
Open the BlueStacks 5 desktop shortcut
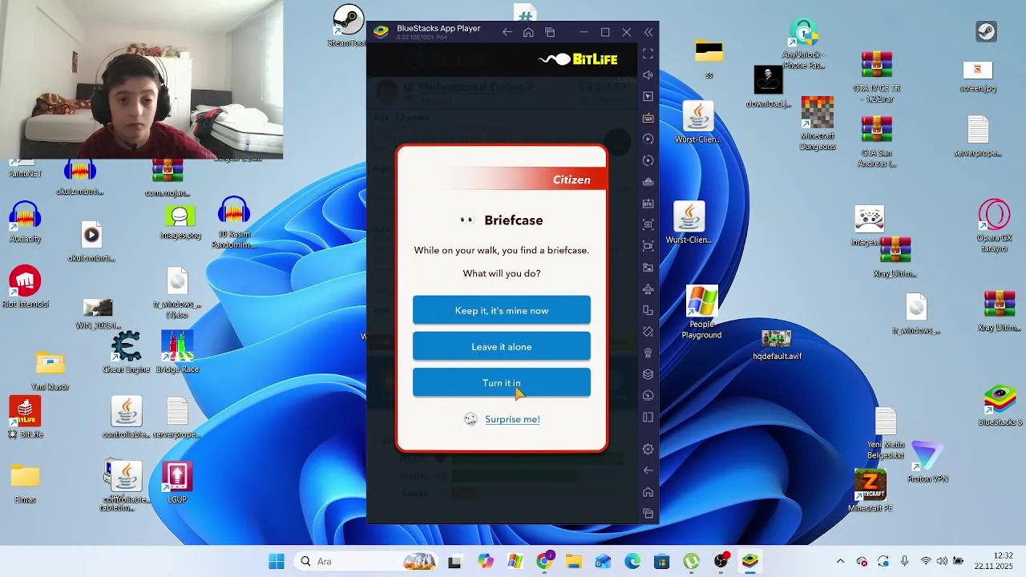[1000, 406]
